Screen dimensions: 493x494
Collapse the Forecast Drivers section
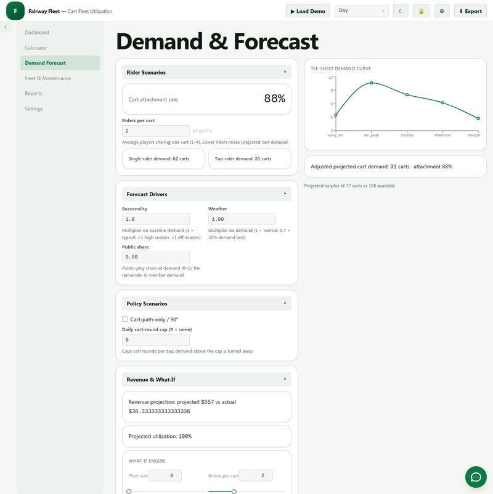pos(206,194)
